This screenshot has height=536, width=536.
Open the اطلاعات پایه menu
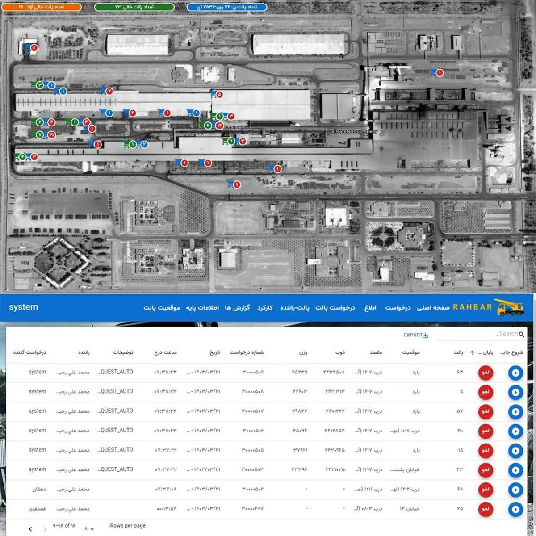(x=202, y=307)
